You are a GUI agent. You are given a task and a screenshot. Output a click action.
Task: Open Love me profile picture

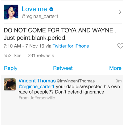(x=11, y=12)
